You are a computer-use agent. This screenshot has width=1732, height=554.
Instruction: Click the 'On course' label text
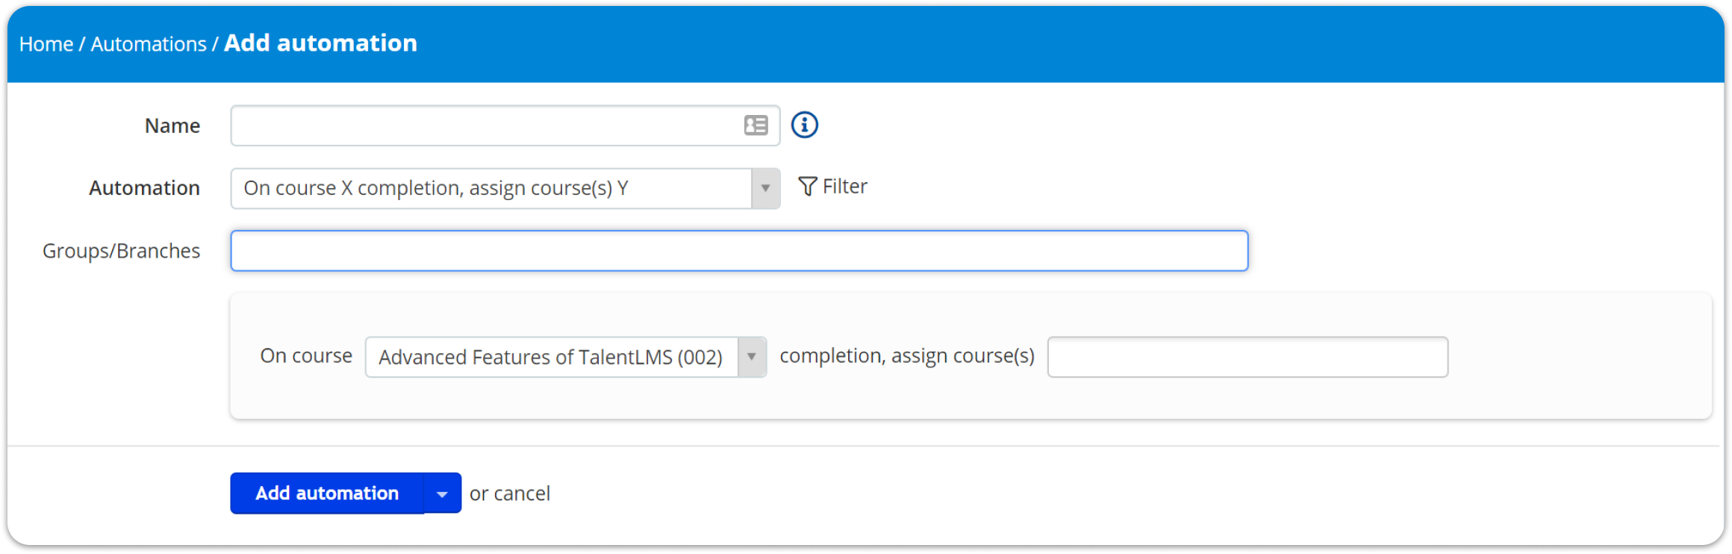point(306,355)
